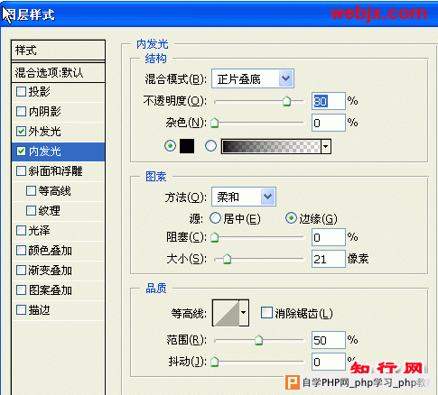Choose 边缘 as the glow source
Screen dimensions: 438x395
pos(291,218)
